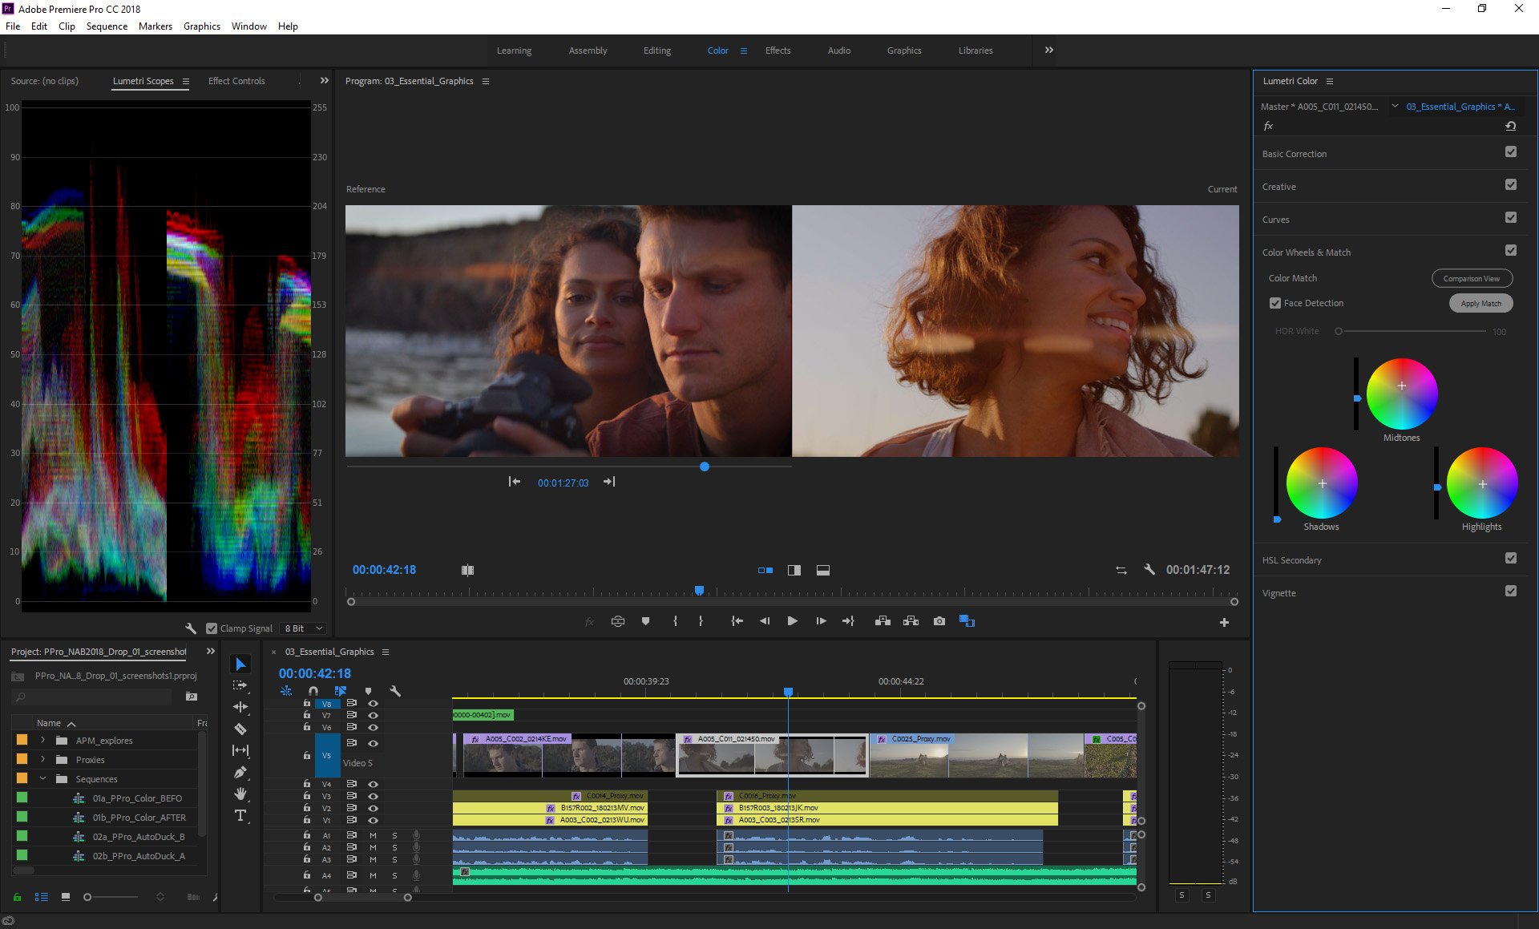1539x929 pixels.
Task: Drag the Midtones color wheel indicator
Action: [x=1404, y=386]
